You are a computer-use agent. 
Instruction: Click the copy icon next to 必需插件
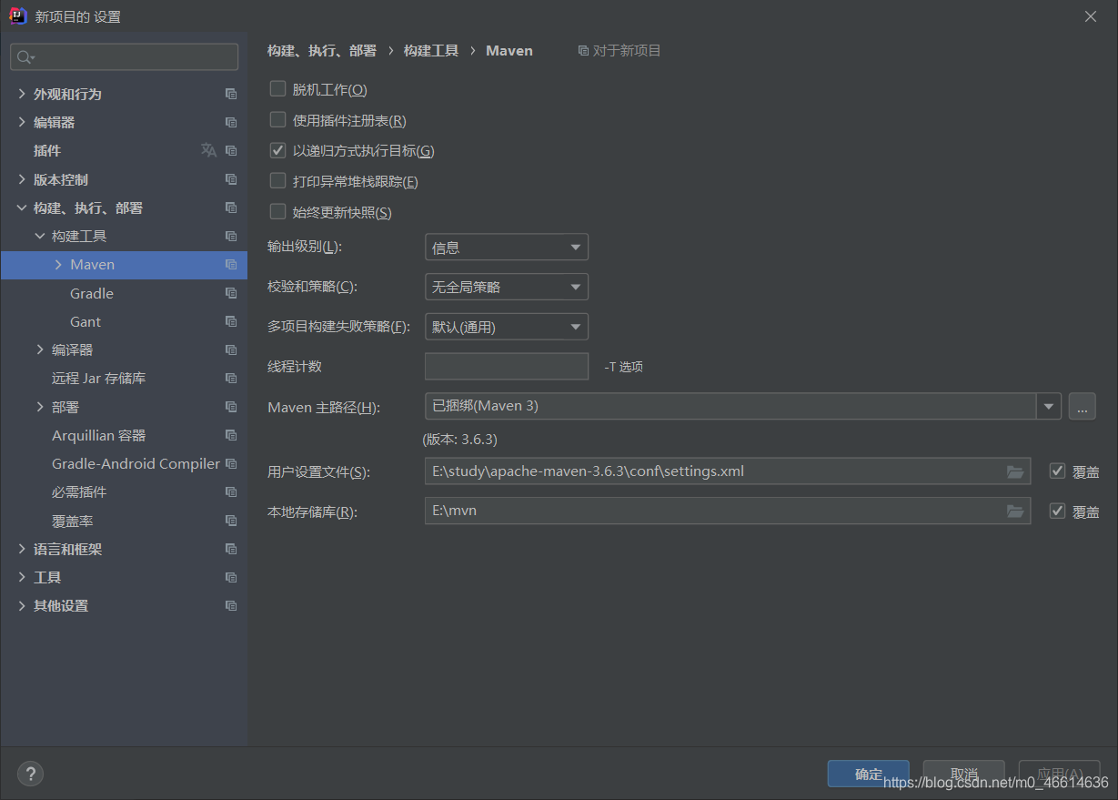(x=231, y=491)
